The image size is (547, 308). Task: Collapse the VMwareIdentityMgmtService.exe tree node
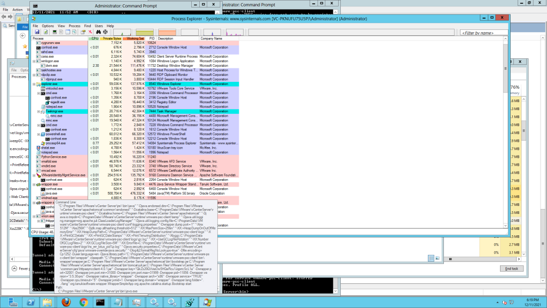pyautogui.click(x=34, y=175)
